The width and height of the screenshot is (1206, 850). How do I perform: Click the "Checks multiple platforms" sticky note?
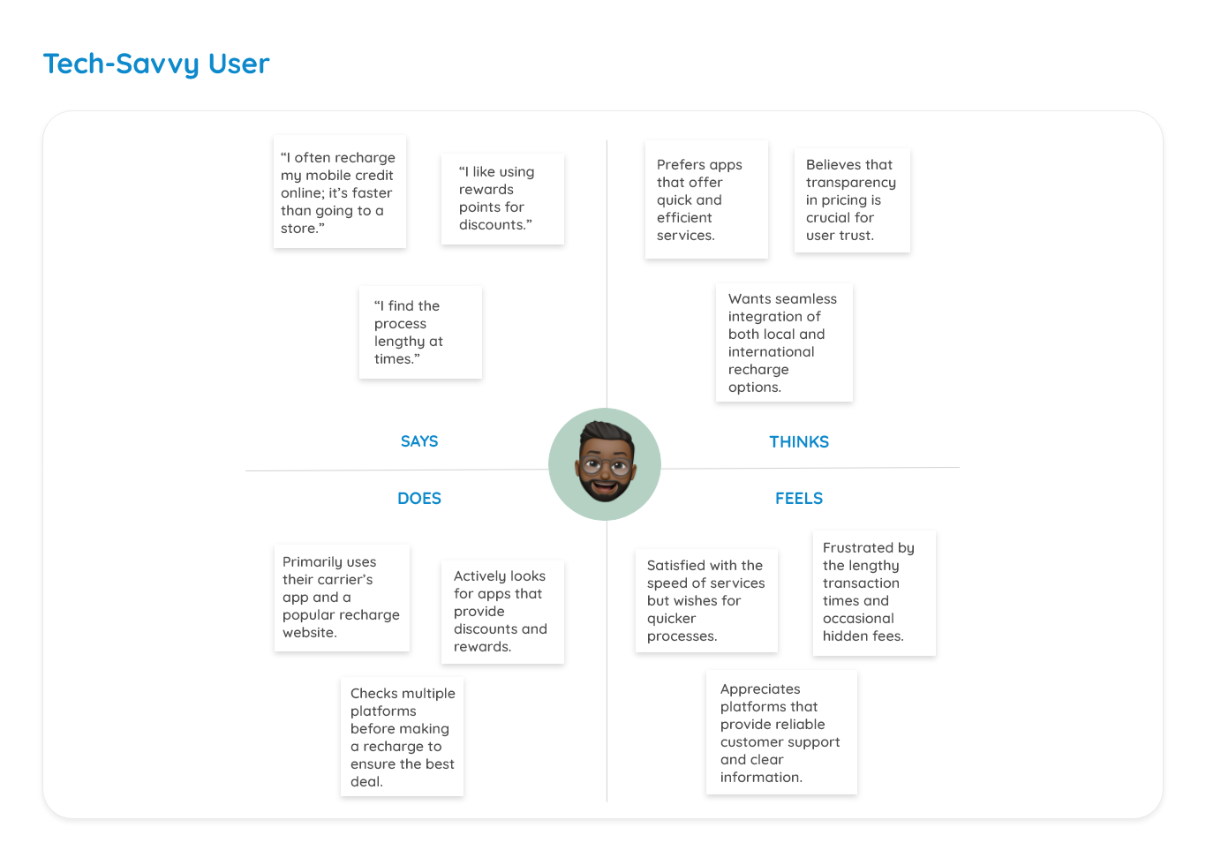(403, 737)
